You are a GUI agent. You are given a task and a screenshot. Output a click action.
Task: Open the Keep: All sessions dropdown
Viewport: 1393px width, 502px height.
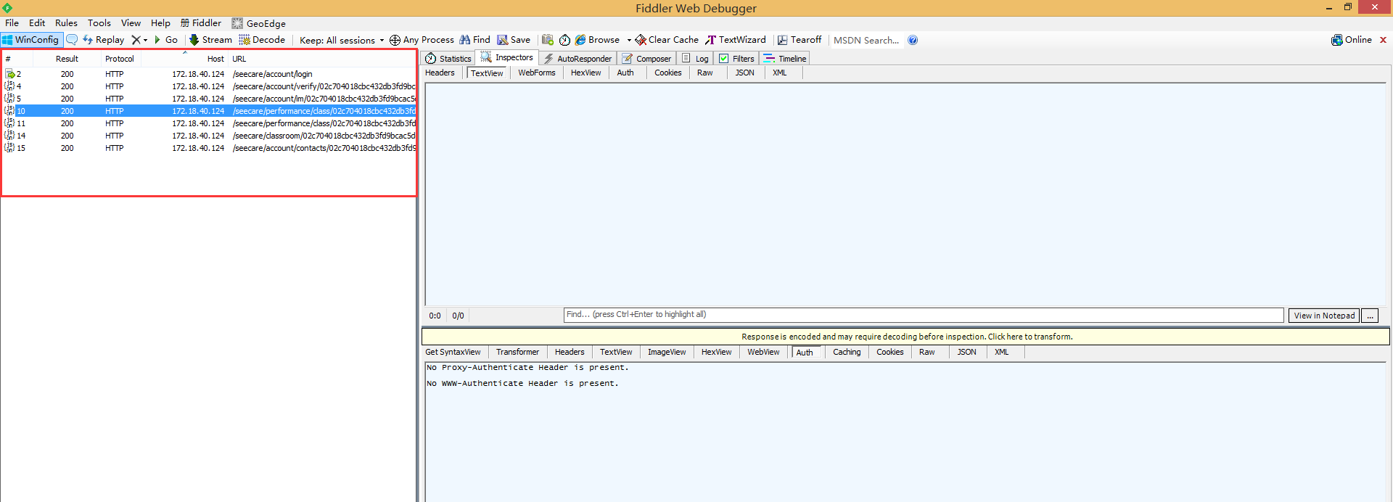coord(342,41)
